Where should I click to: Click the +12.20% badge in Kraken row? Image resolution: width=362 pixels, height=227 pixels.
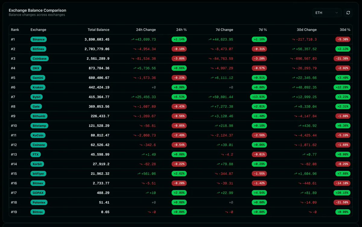342,87
